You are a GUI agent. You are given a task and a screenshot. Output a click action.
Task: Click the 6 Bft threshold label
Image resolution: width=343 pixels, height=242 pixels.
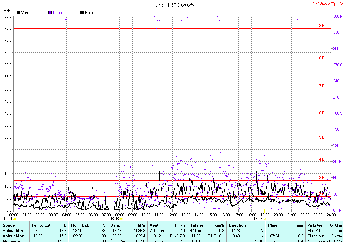[322, 113]
